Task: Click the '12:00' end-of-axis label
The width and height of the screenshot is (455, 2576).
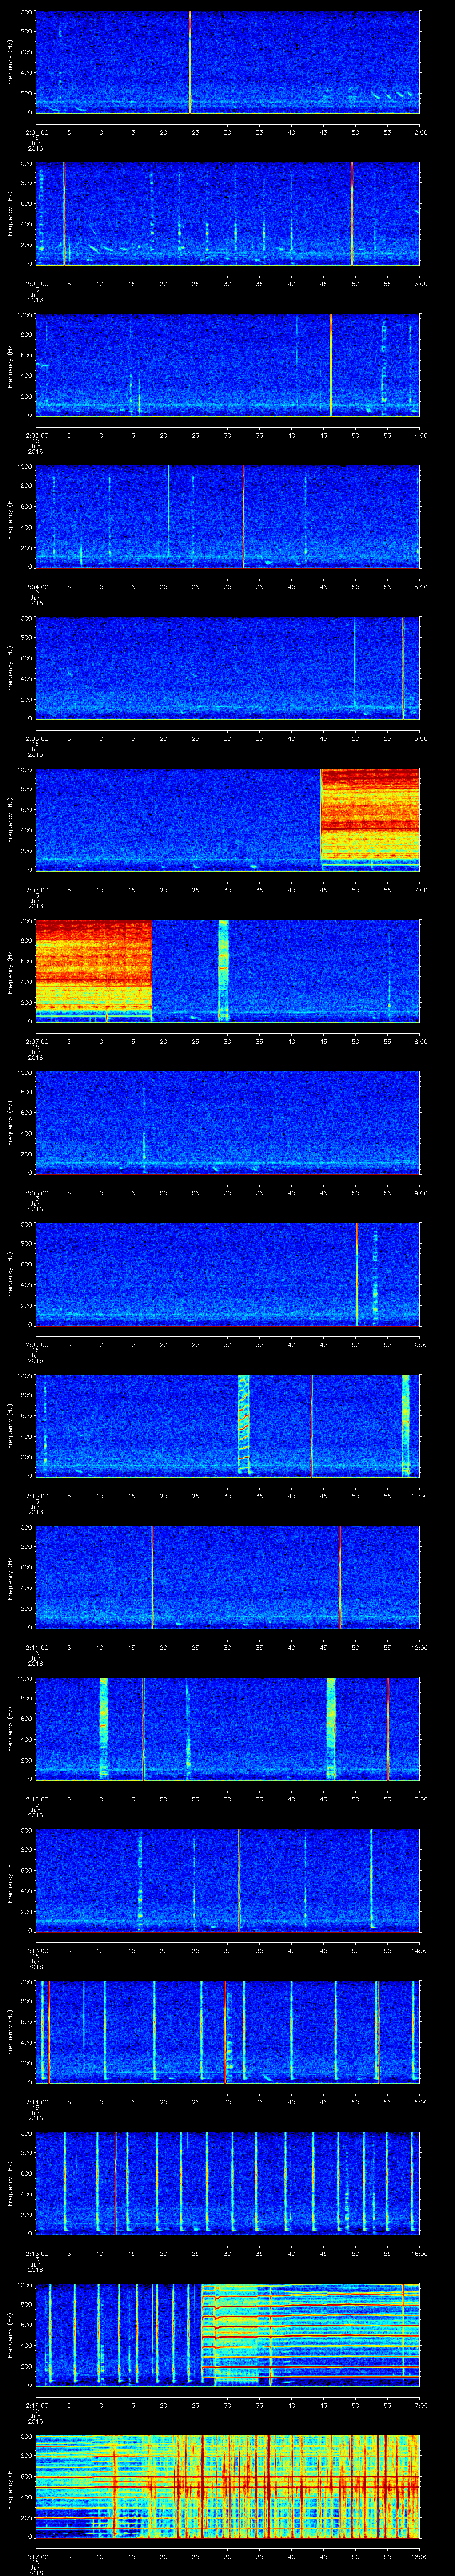Action: point(420,1647)
